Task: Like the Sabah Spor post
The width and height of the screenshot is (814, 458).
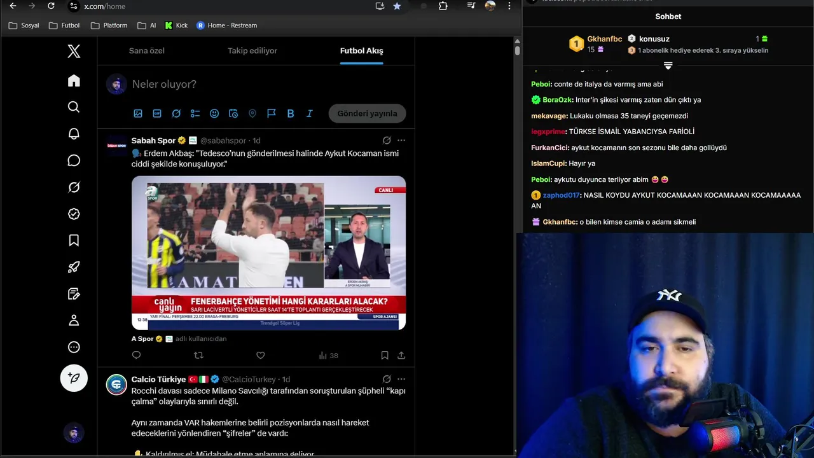Action: click(x=260, y=356)
